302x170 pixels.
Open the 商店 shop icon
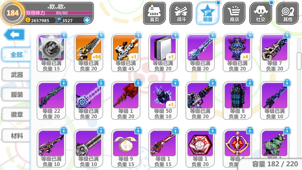coord(234,13)
